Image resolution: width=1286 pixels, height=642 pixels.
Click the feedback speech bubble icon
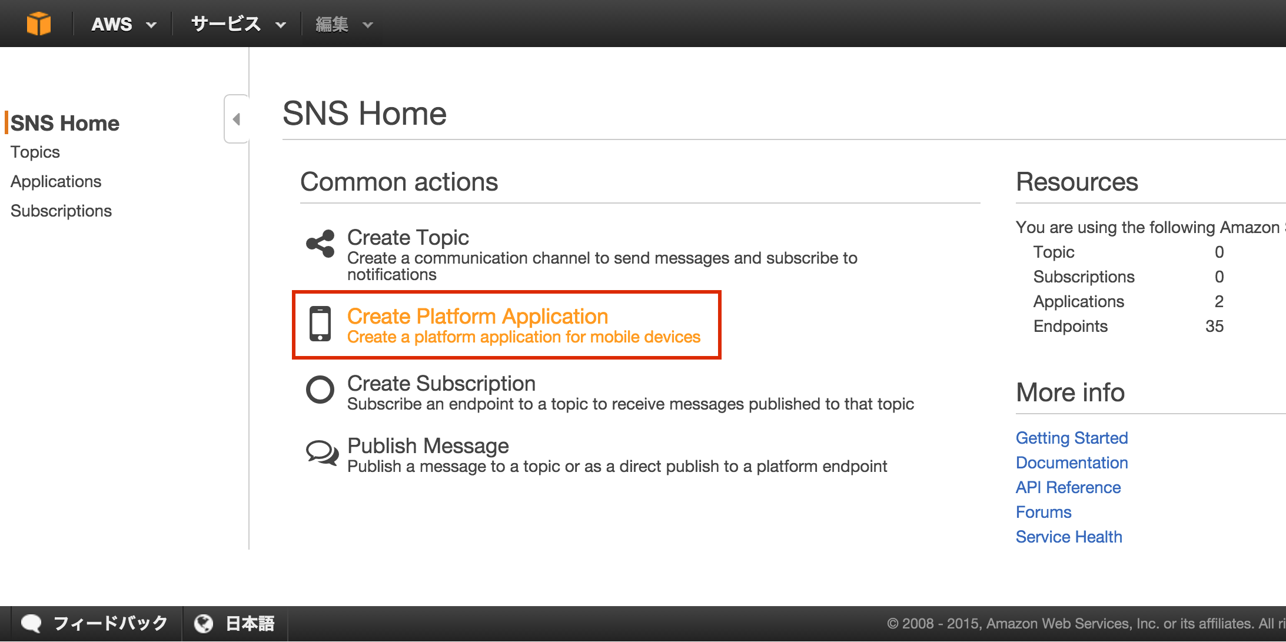point(31,623)
